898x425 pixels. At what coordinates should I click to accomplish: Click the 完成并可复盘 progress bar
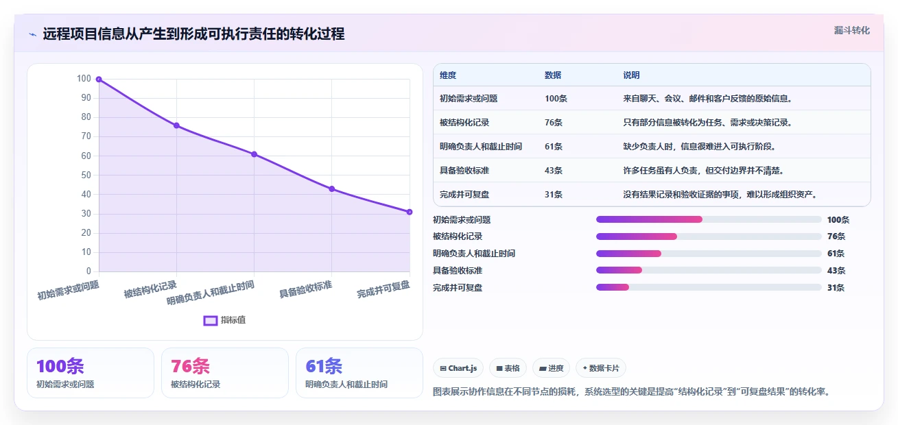pyautogui.click(x=709, y=287)
